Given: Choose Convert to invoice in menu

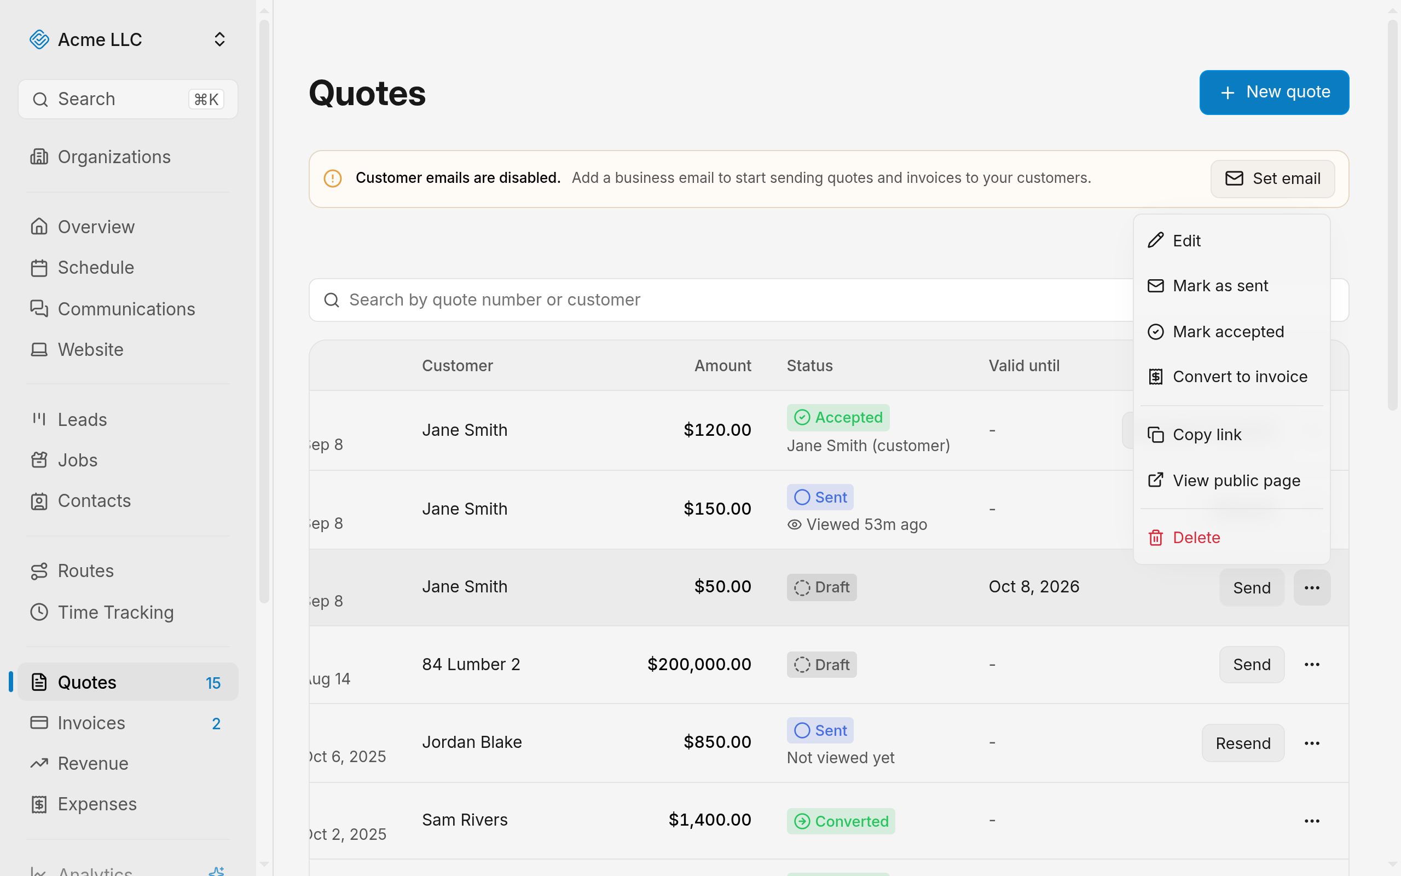Looking at the screenshot, I should click(1231, 377).
